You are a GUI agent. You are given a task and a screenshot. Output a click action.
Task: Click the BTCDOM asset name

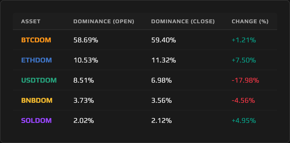pos(36,40)
